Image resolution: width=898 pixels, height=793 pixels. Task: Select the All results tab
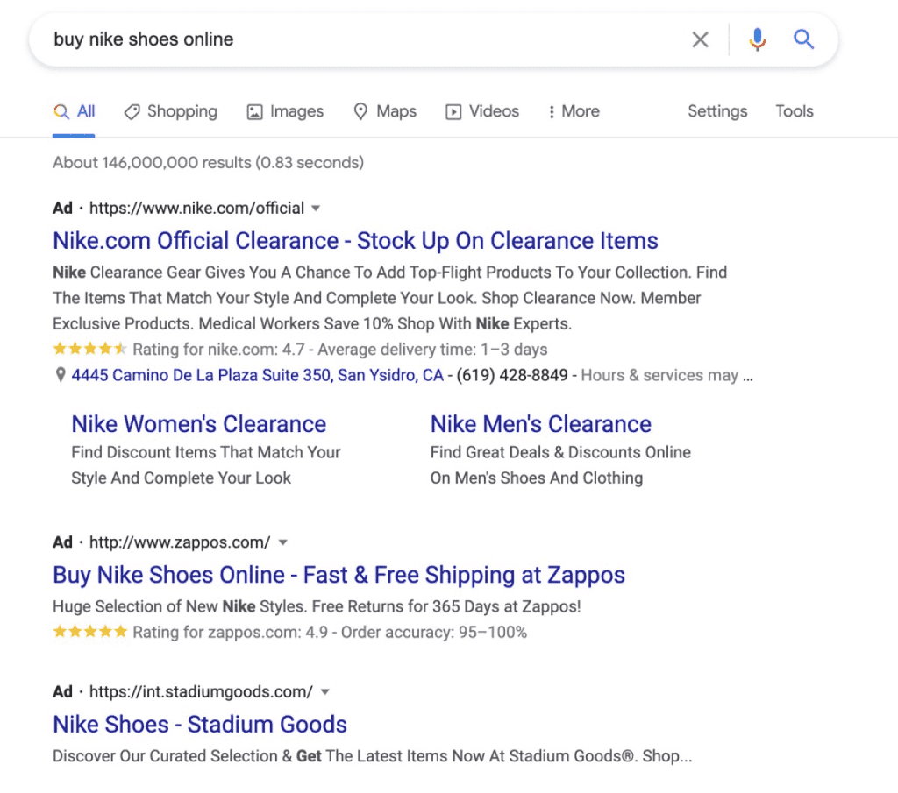tap(74, 111)
